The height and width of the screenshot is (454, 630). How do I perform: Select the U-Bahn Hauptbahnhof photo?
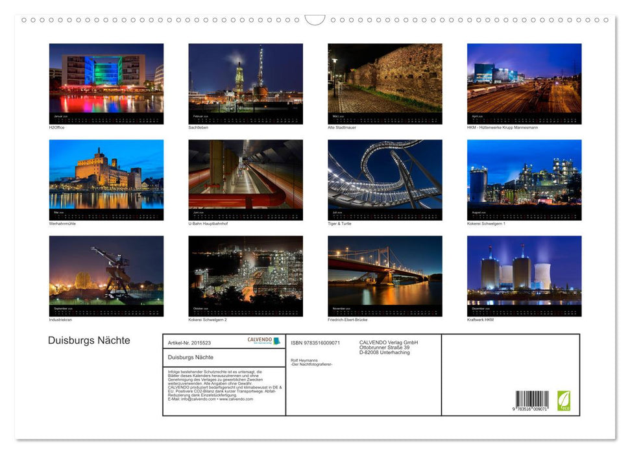tap(245, 178)
